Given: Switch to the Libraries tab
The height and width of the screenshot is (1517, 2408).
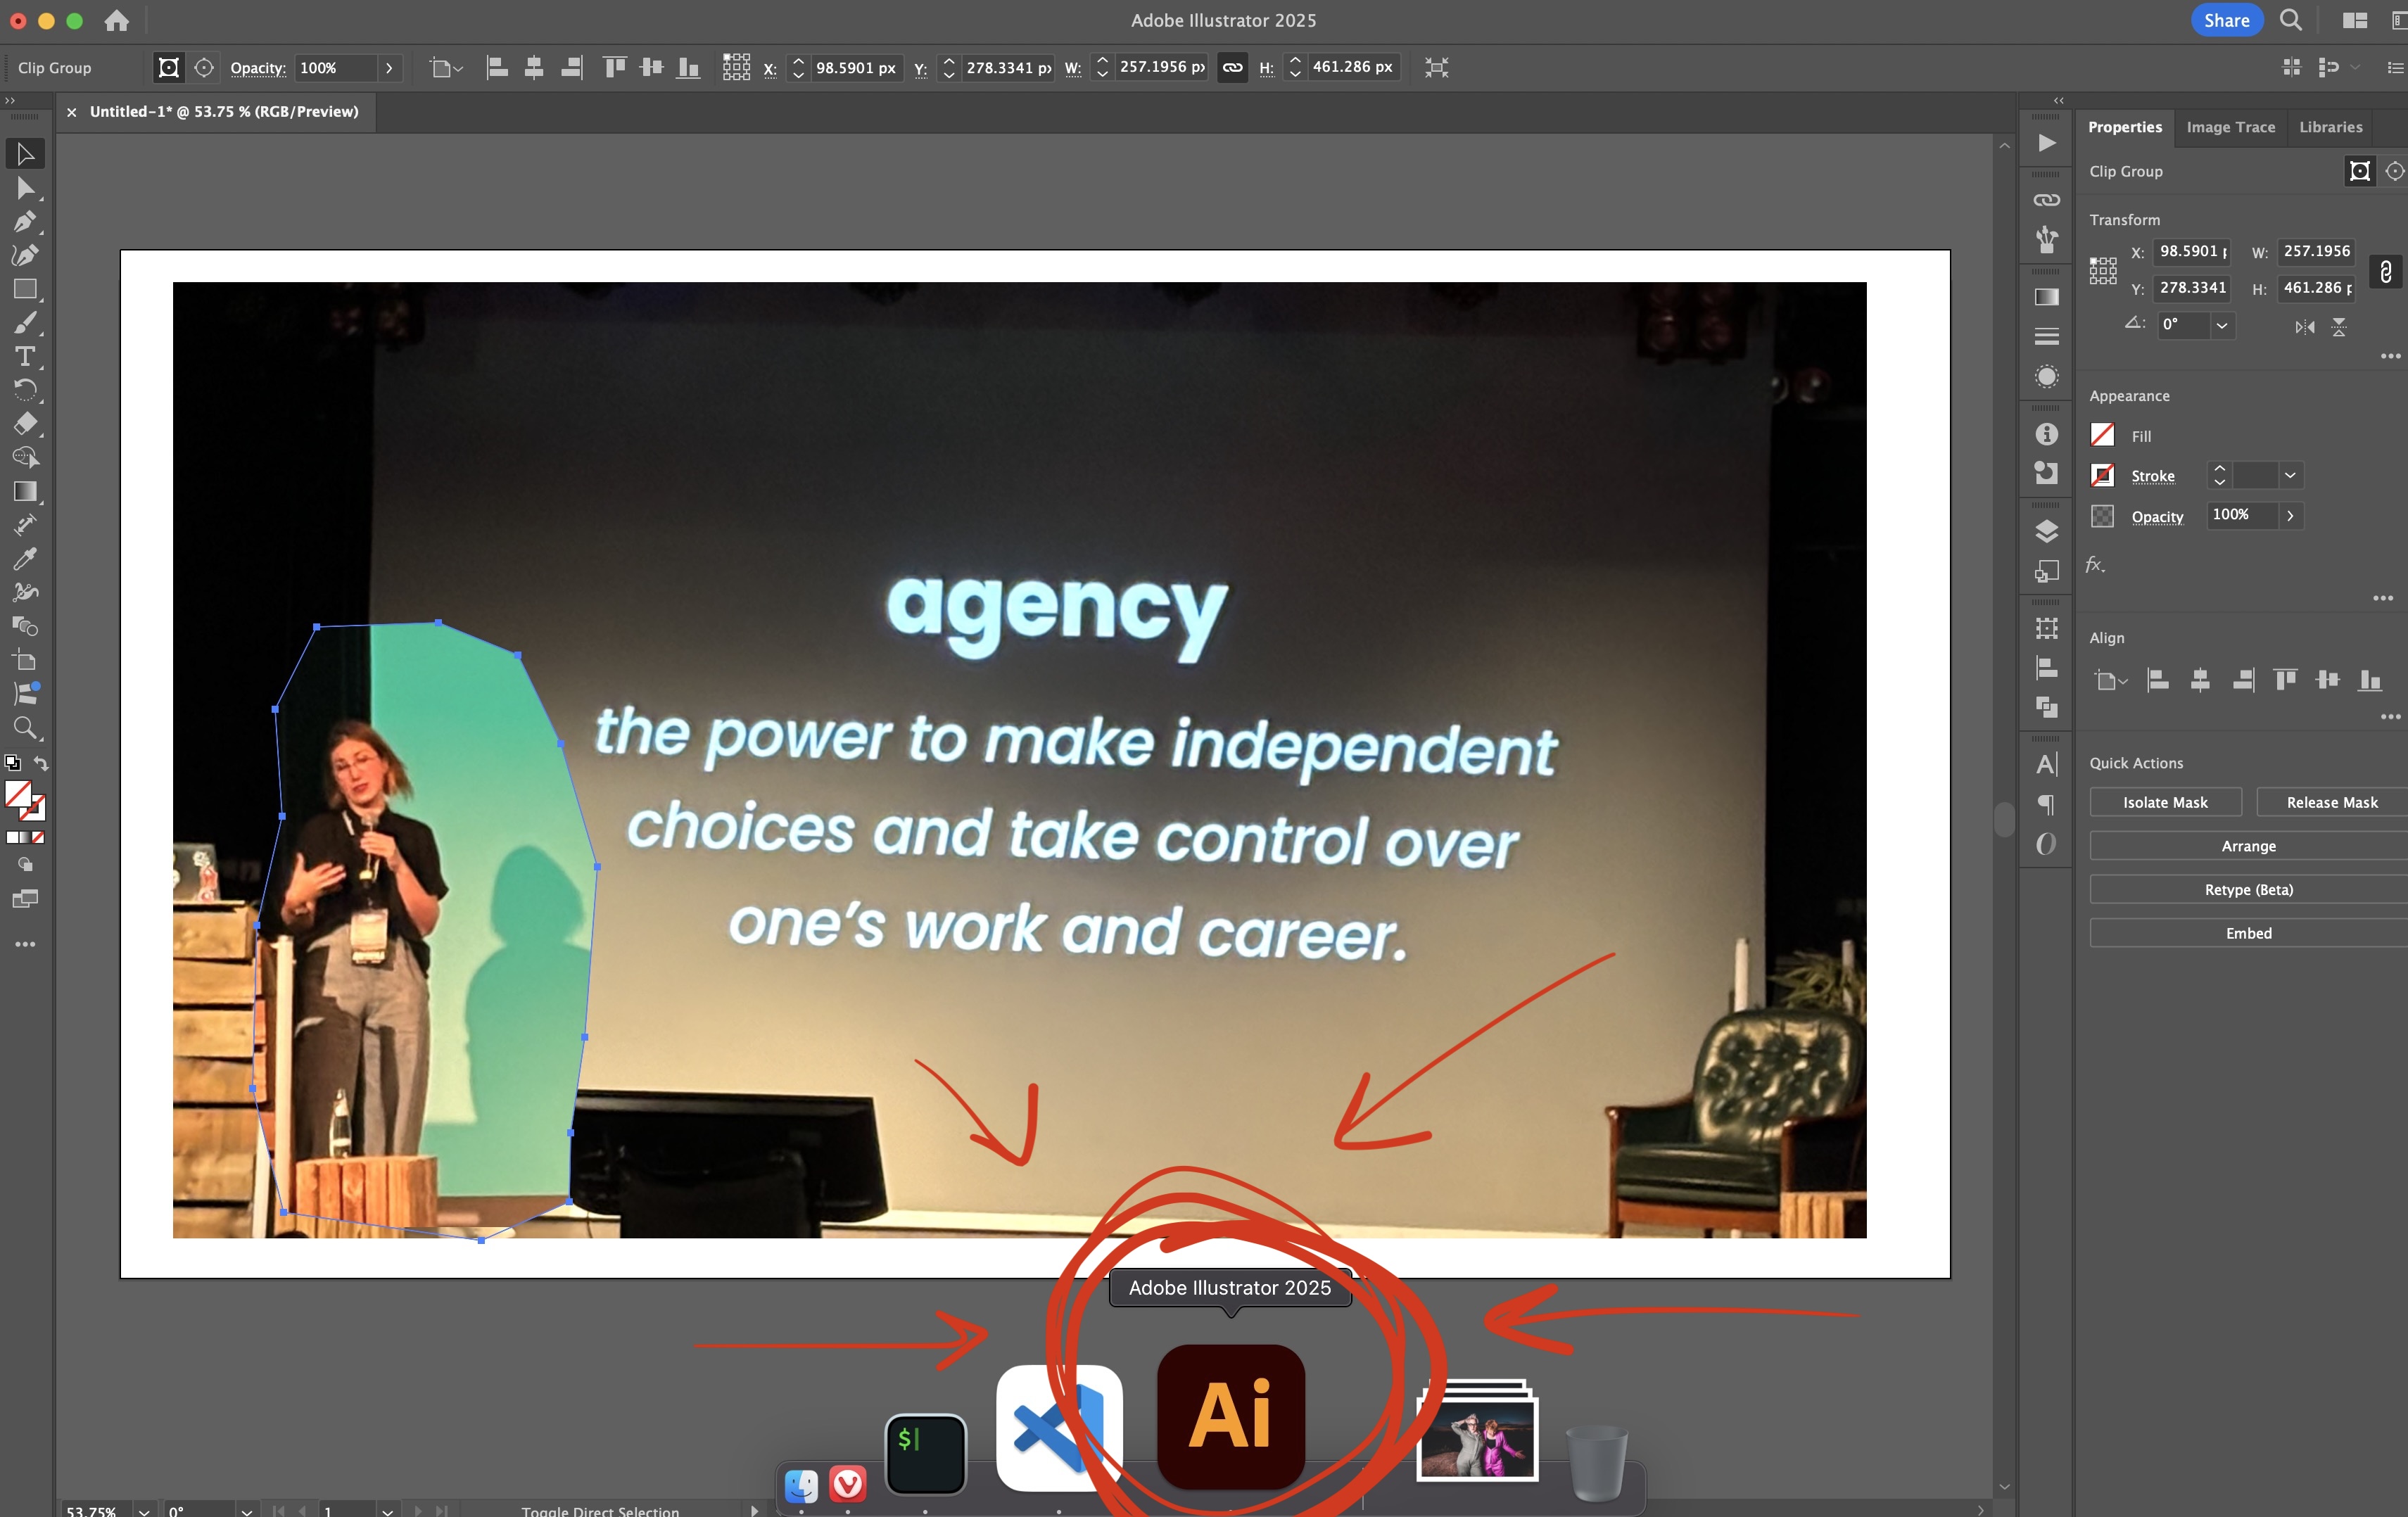Looking at the screenshot, I should pyautogui.click(x=2330, y=127).
